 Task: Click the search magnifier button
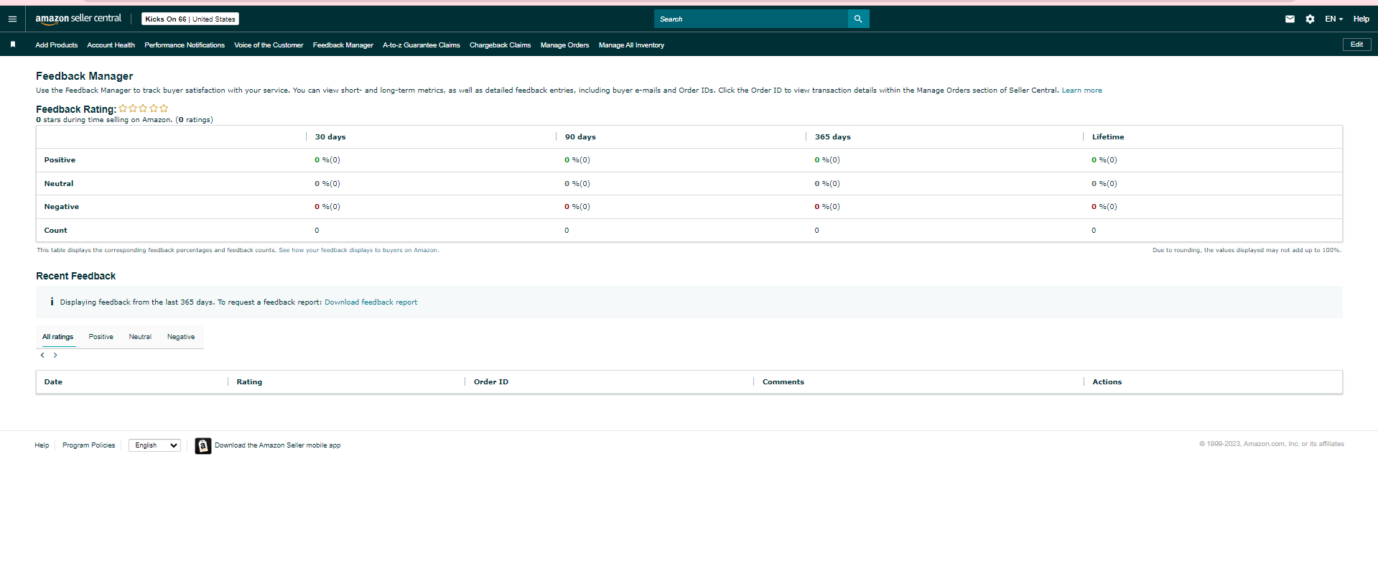pyautogui.click(x=858, y=19)
